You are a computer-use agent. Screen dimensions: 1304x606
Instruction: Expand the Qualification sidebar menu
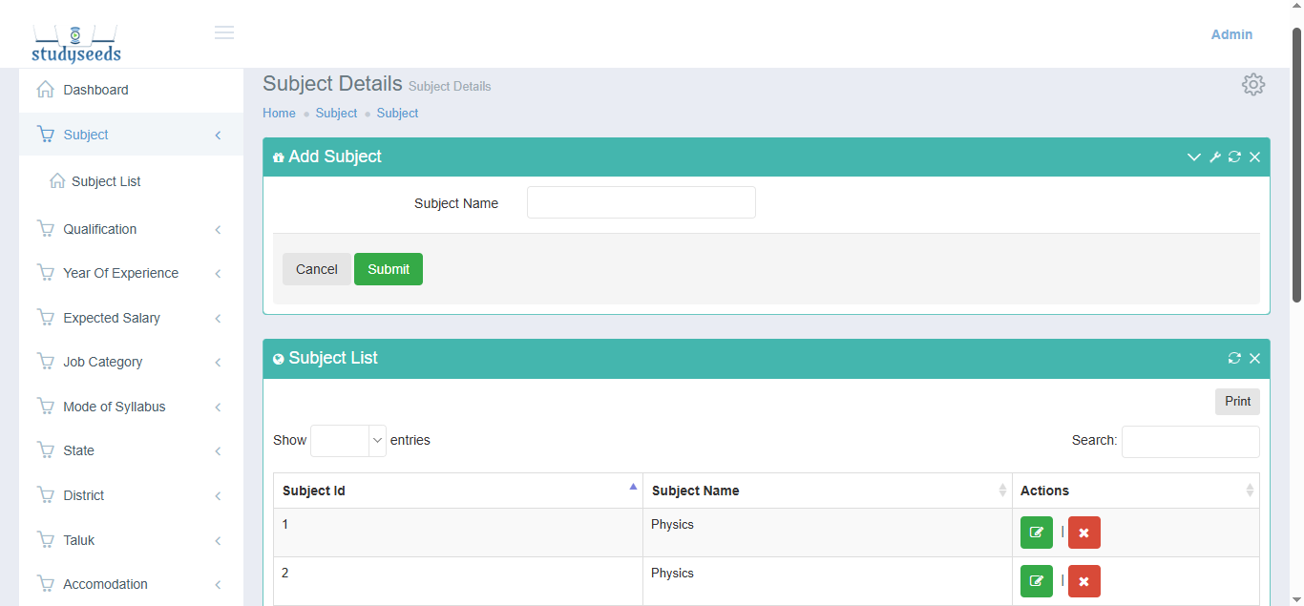pyautogui.click(x=100, y=229)
